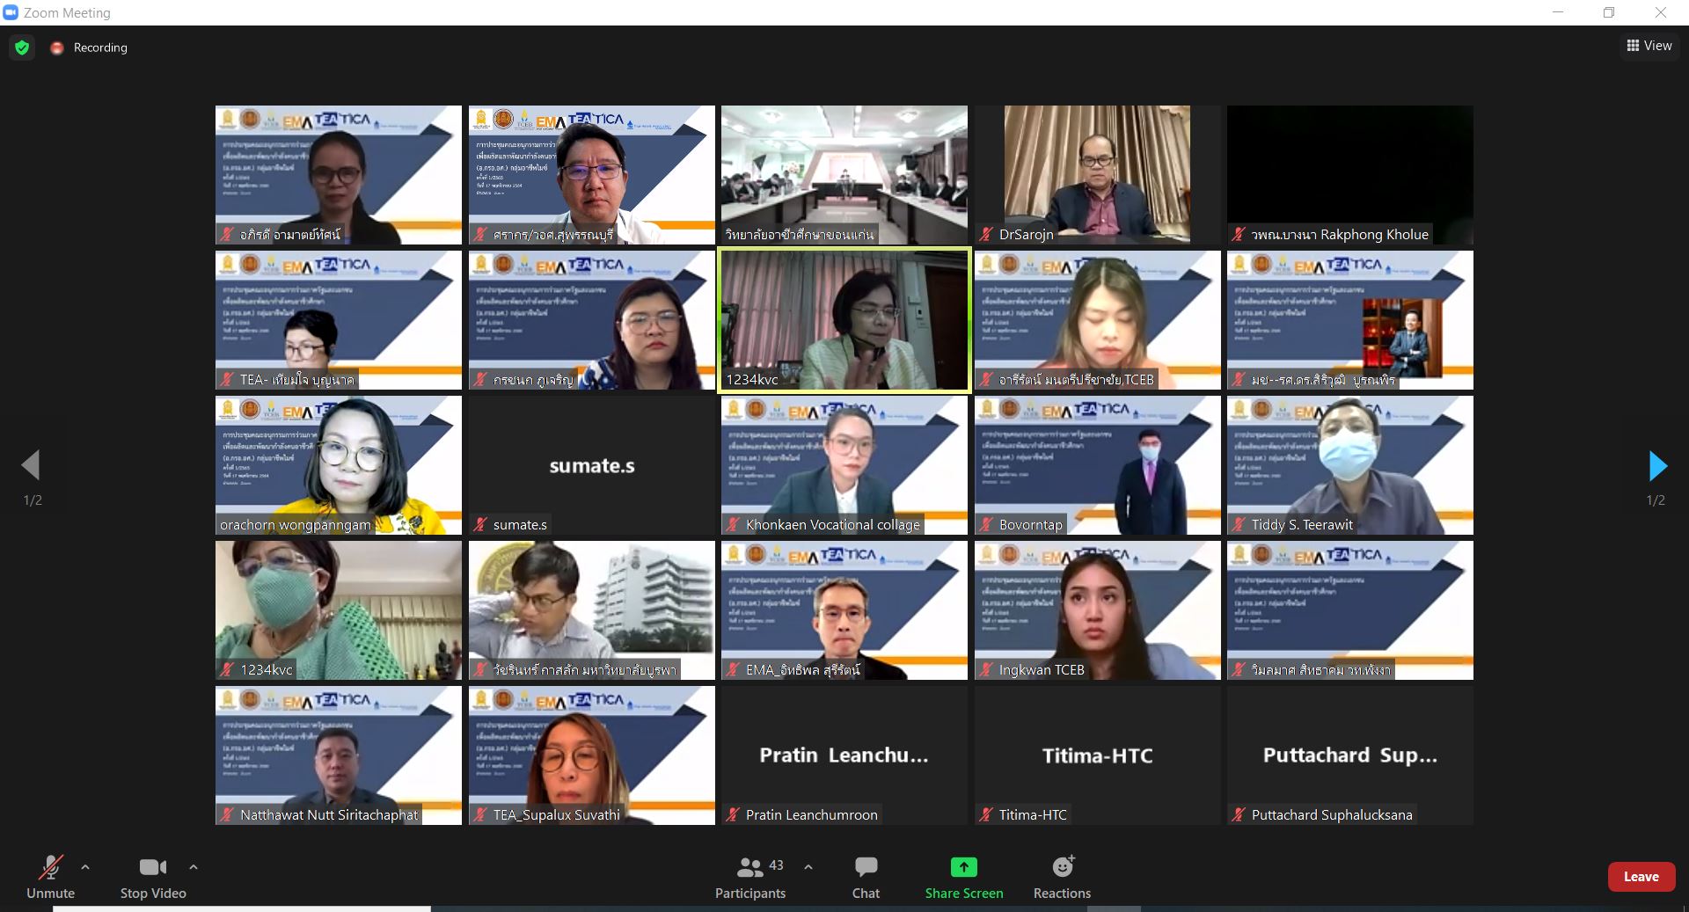This screenshot has height=912, width=1689.
Task: Click the Unmute microphone icon
Action: (x=50, y=867)
